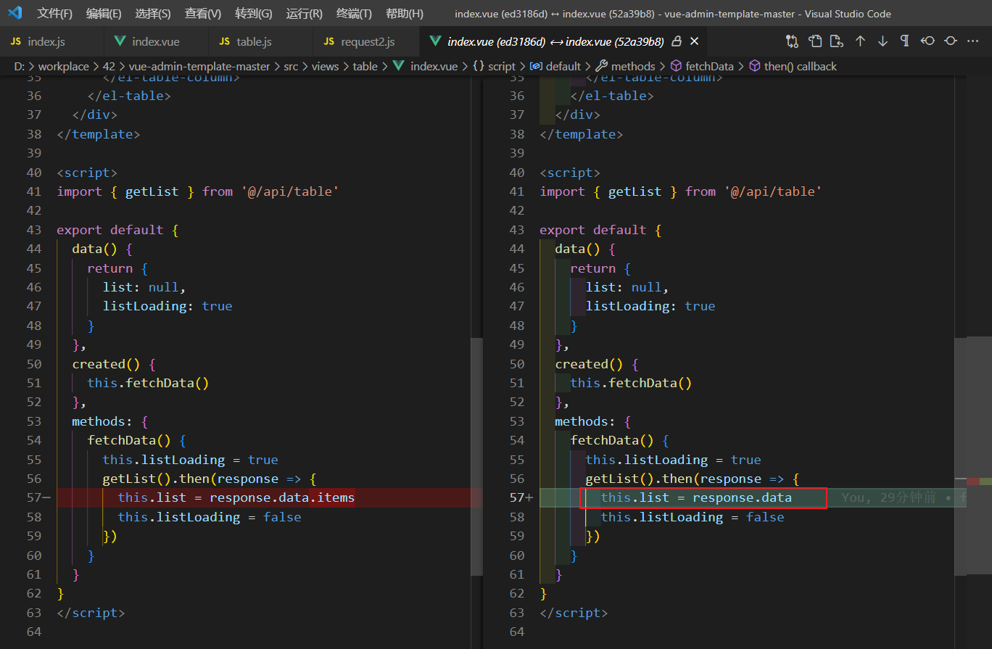This screenshot has width=992, height=649.
Task: Click the compare changes icon in toolbar
Action: pos(792,41)
